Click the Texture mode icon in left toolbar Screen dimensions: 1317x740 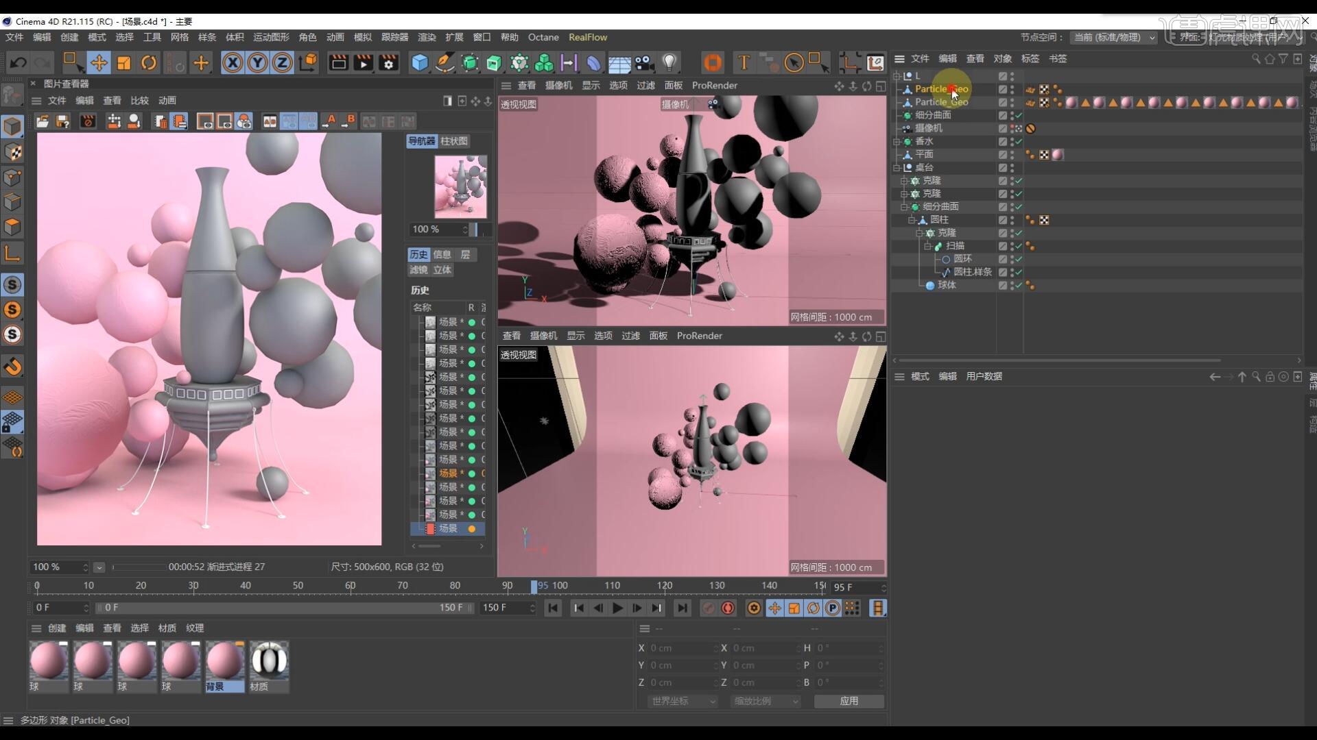(x=12, y=152)
